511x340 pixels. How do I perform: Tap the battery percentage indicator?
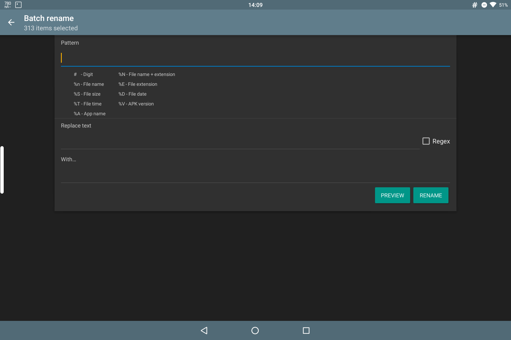[504, 5]
